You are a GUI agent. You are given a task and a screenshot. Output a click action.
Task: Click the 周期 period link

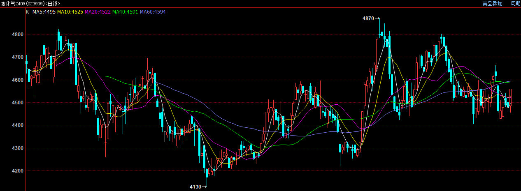tap(516, 4)
